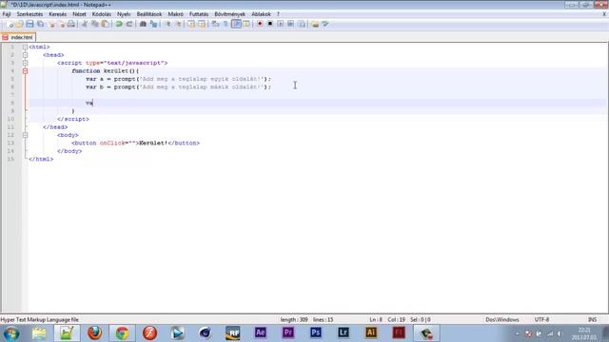The height and width of the screenshot is (342, 609).
Task: Click Run macro multiple times icon
Action: [290, 24]
